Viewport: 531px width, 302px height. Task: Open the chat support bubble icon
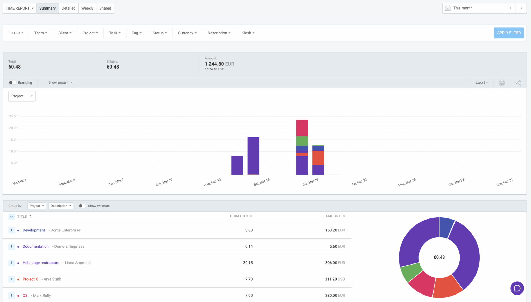517,288
